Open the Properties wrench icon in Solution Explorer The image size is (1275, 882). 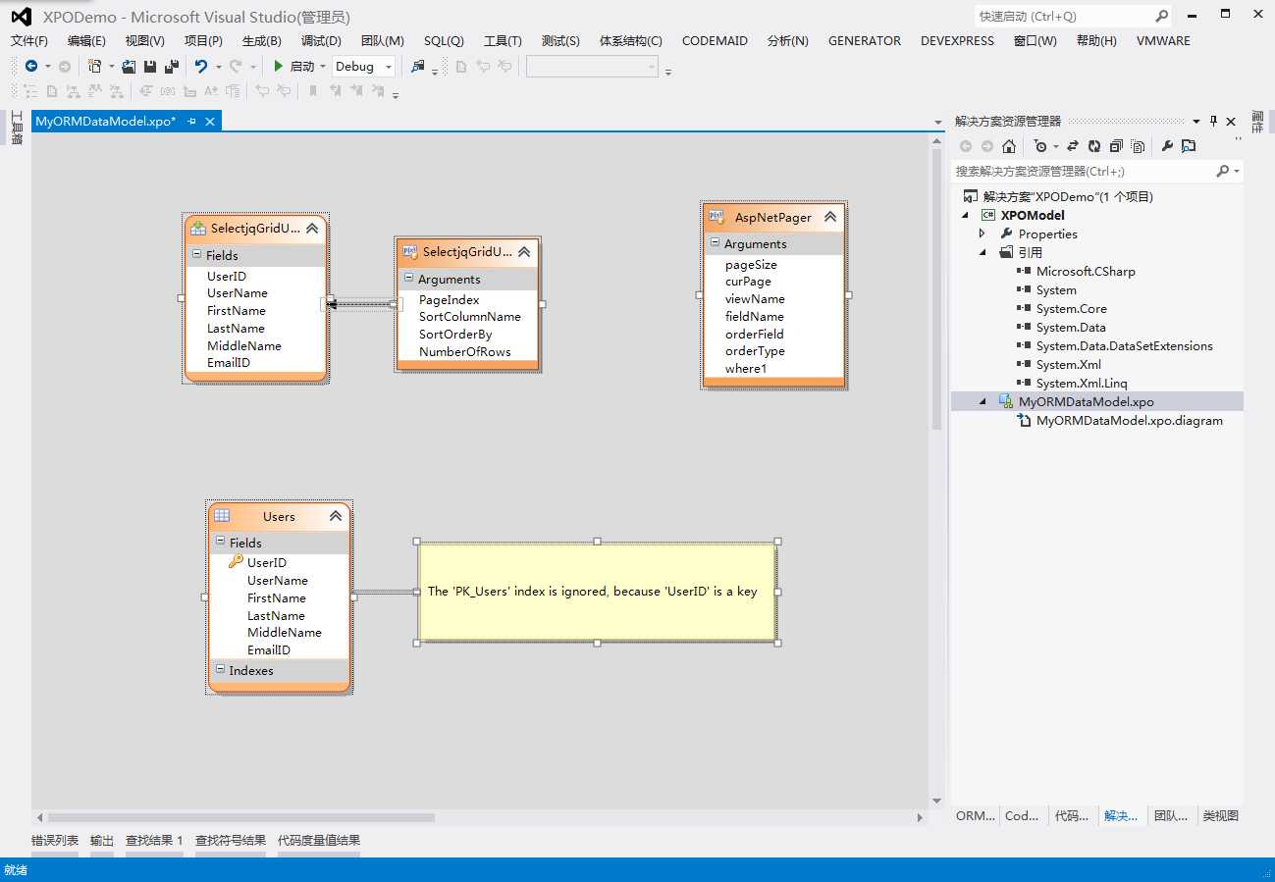coord(1167,146)
